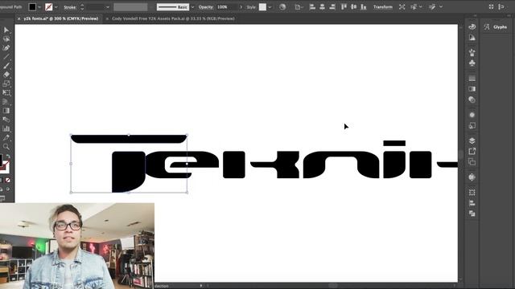Click horizontal align left icon

tap(312, 6)
